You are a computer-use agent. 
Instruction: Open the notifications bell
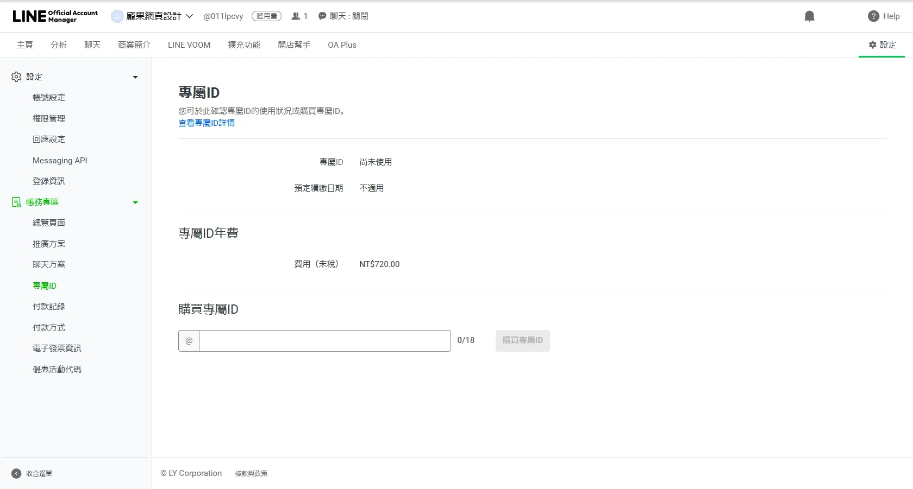[809, 16]
